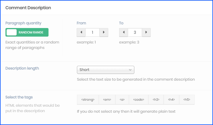213x125 pixels.
Task: Click the Comment Description section heading
Action: click(28, 8)
